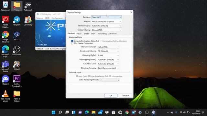Screen dimensions: 207x116
Task: Open taskbar Search
Action: click(x=60, y=112)
